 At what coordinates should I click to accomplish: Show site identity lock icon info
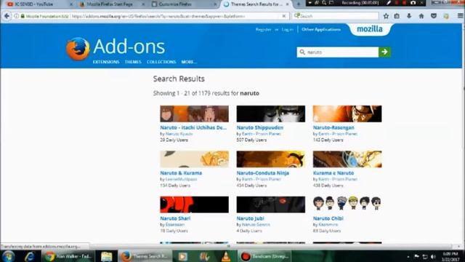pos(23,16)
